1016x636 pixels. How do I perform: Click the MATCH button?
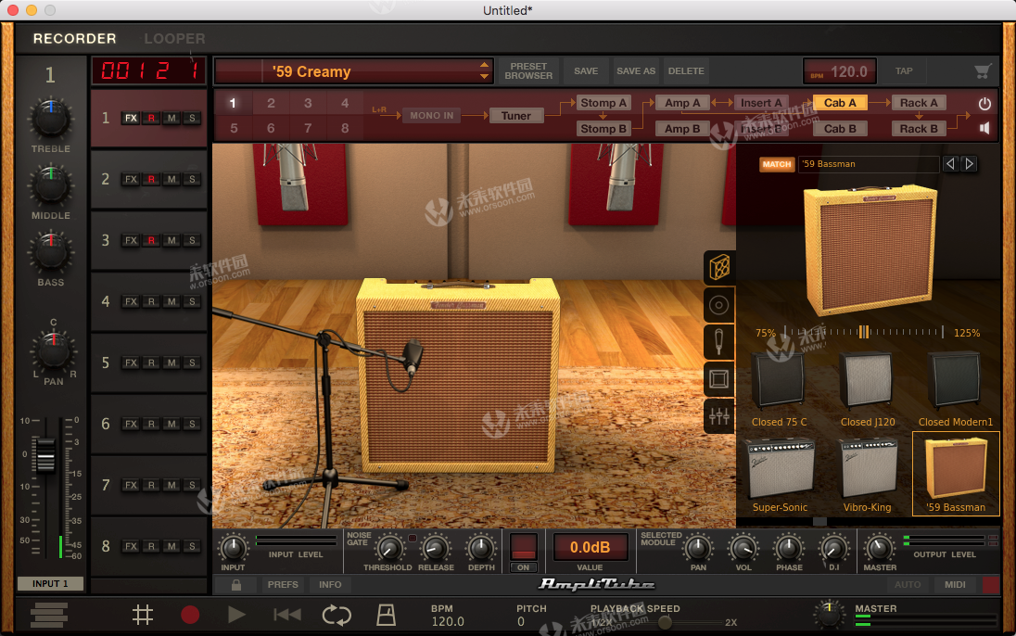click(x=776, y=164)
